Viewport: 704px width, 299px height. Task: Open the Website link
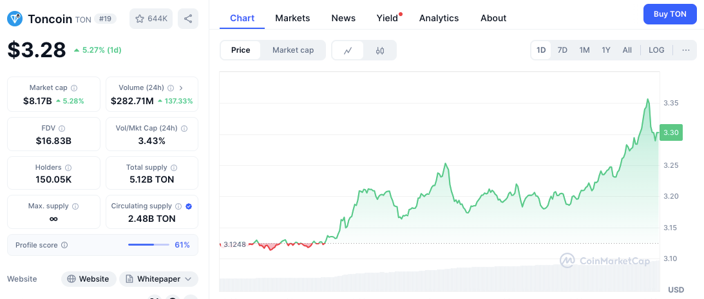88,279
